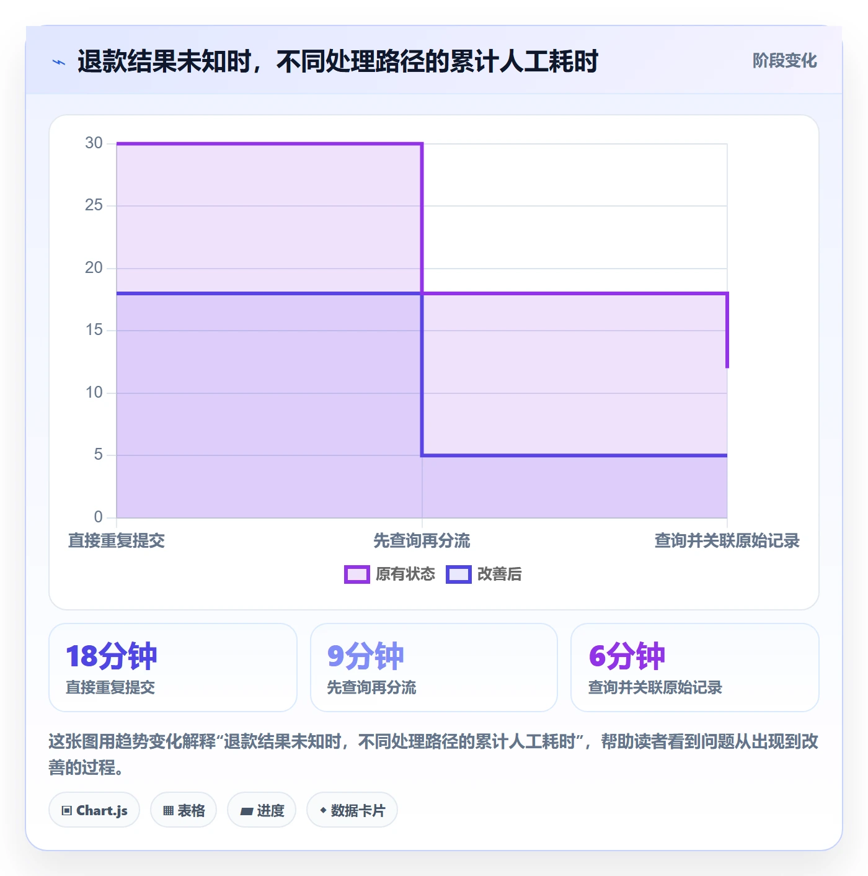
Task: Click the y-axis tick label 20
Action: point(94,268)
